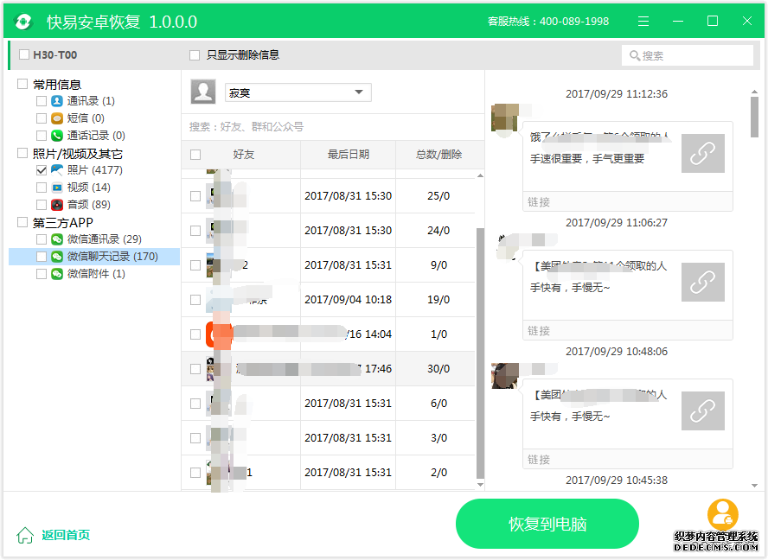768x560 pixels.
Task: Click the 短信 message icon
Action: (57, 118)
